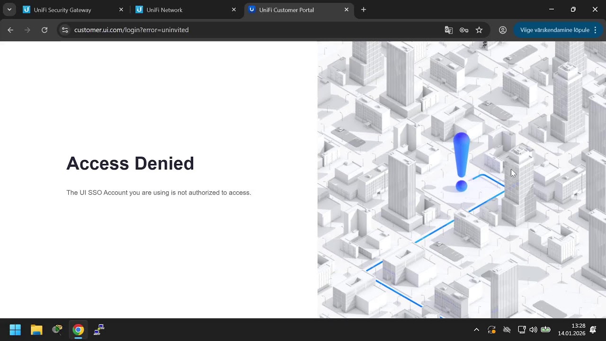This screenshot has height=341, width=606.
Task: Open the Chrome three-dot menu
Action: coord(595,30)
